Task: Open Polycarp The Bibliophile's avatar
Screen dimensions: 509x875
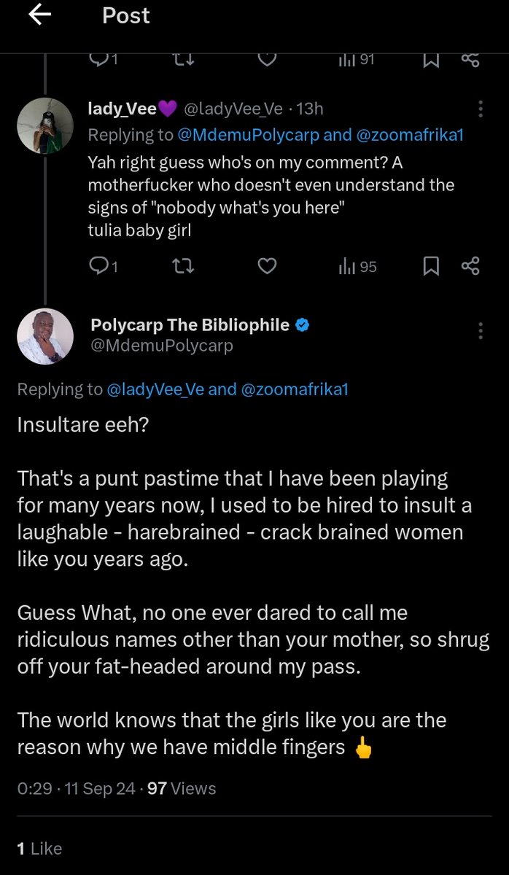Action: click(x=44, y=336)
